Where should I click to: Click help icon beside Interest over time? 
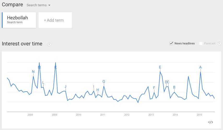(x=49, y=44)
